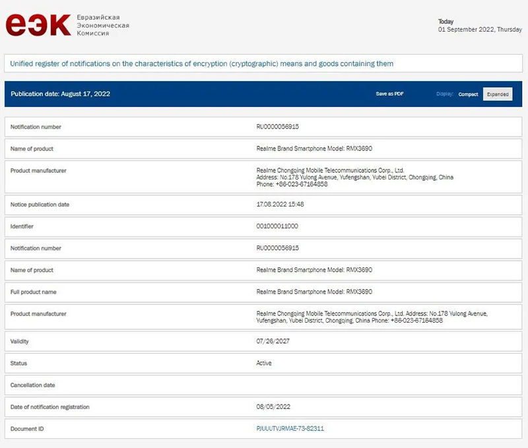This screenshot has height=448, width=528.
Task: Click the topmost RU0000056915 value
Action: (277, 127)
